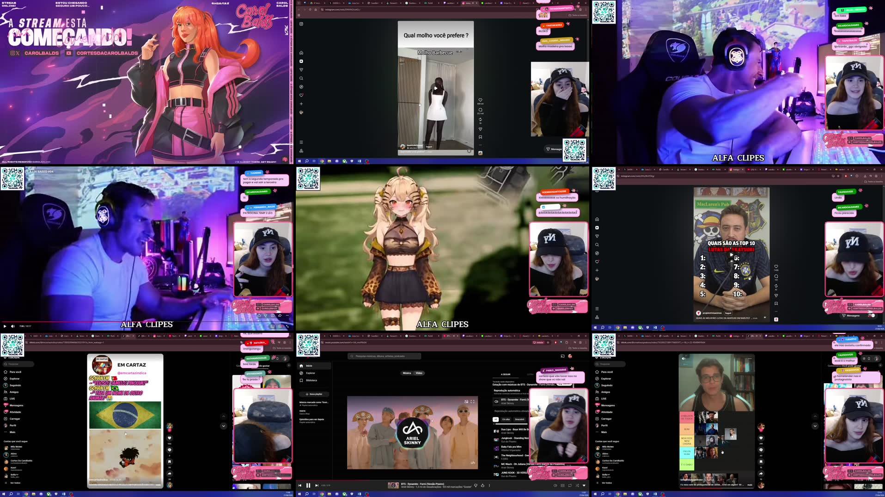Viewport: 885px width, 497px height.
Task: Toggle Reprodução automática in YouTube Music
Action: tap(507, 391)
